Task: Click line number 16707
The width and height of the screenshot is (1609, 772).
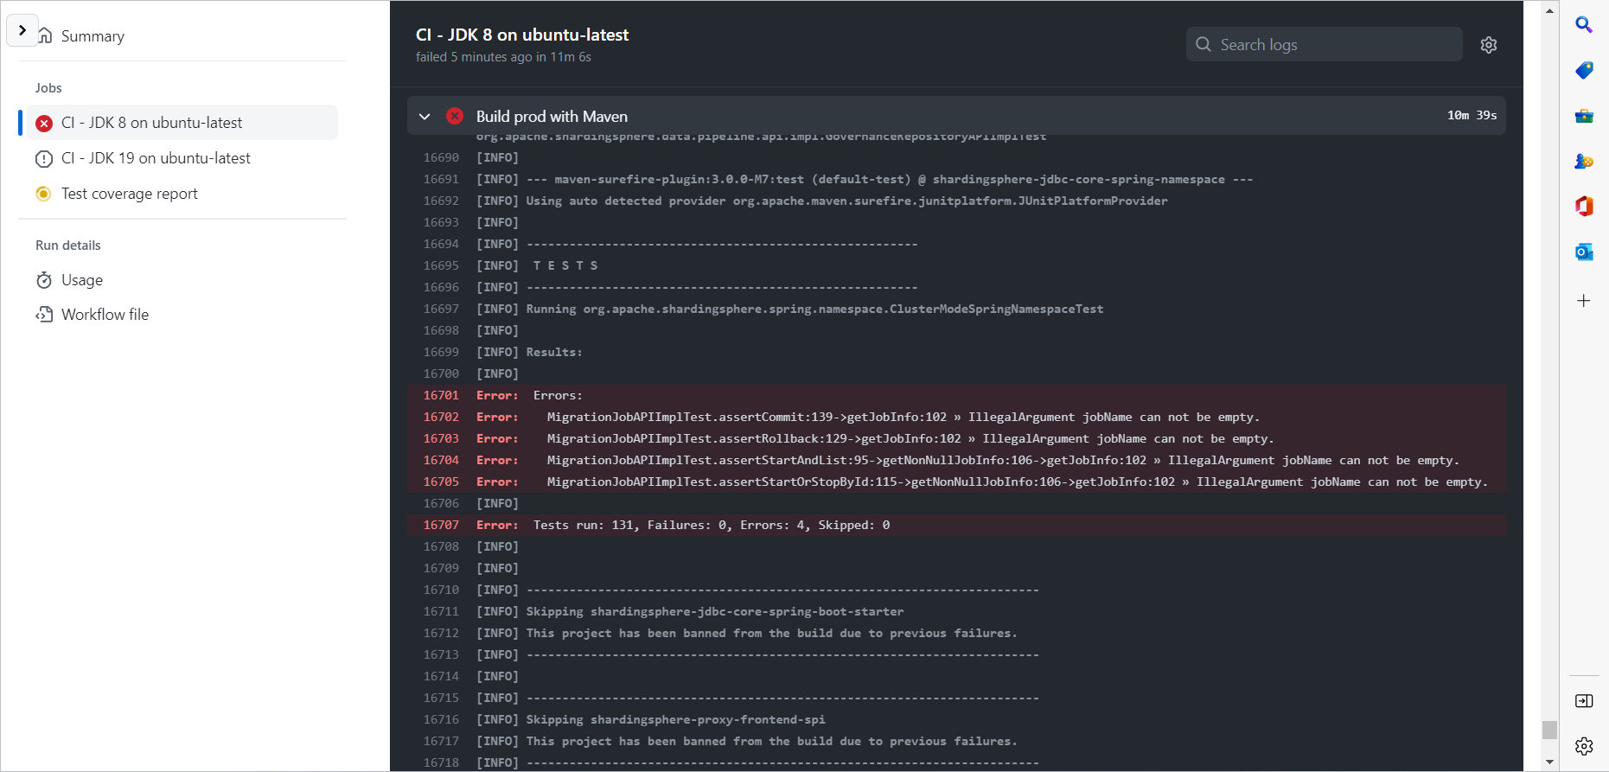Action: click(x=441, y=525)
